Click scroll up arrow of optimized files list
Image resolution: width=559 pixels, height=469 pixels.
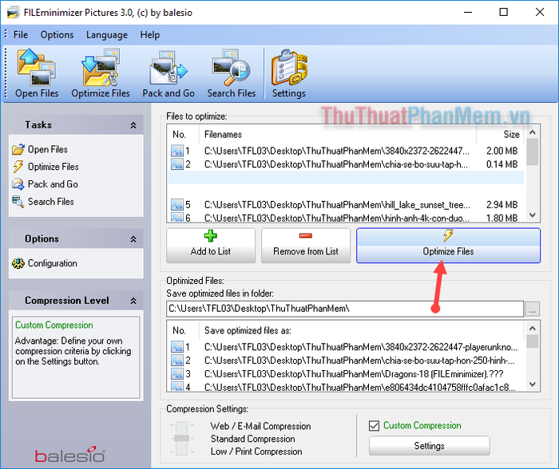point(533,329)
